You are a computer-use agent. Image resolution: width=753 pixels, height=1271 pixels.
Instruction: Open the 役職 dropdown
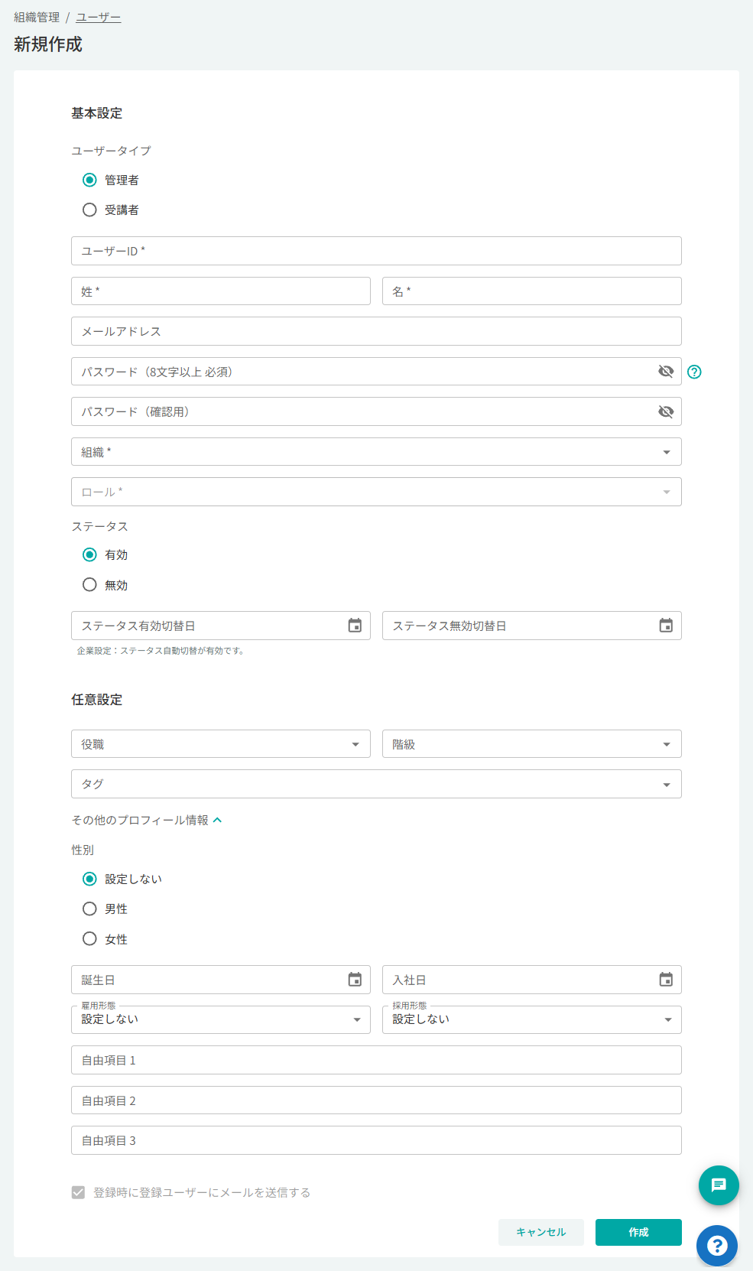click(x=221, y=744)
